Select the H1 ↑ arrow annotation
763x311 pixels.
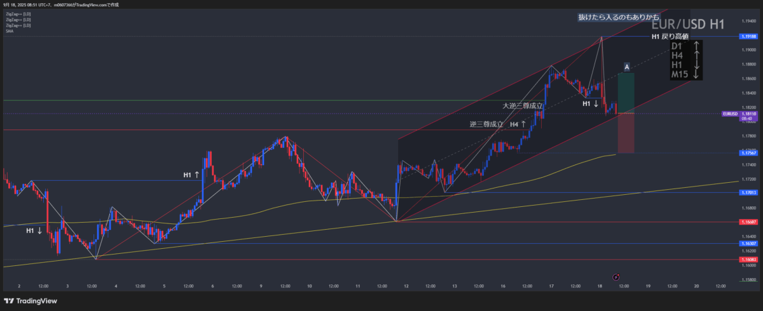tap(192, 175)
